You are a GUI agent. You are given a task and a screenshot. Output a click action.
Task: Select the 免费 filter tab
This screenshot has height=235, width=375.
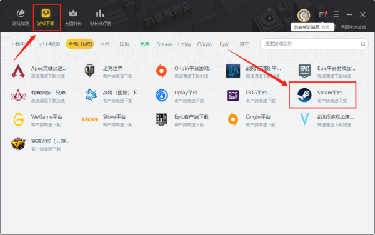tap(145, 44)
